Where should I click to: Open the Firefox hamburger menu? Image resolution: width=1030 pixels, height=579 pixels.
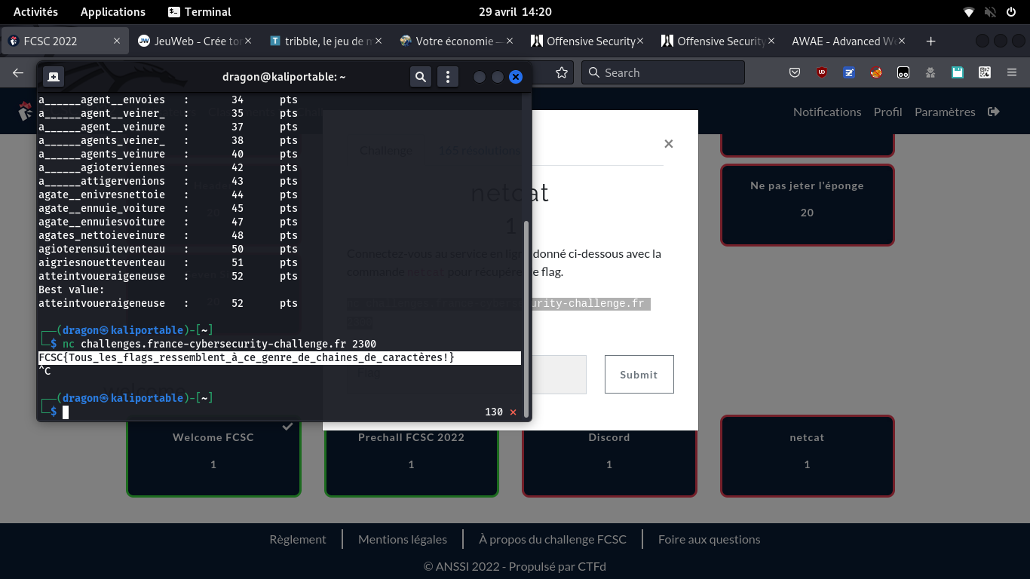pos(1011,72)
